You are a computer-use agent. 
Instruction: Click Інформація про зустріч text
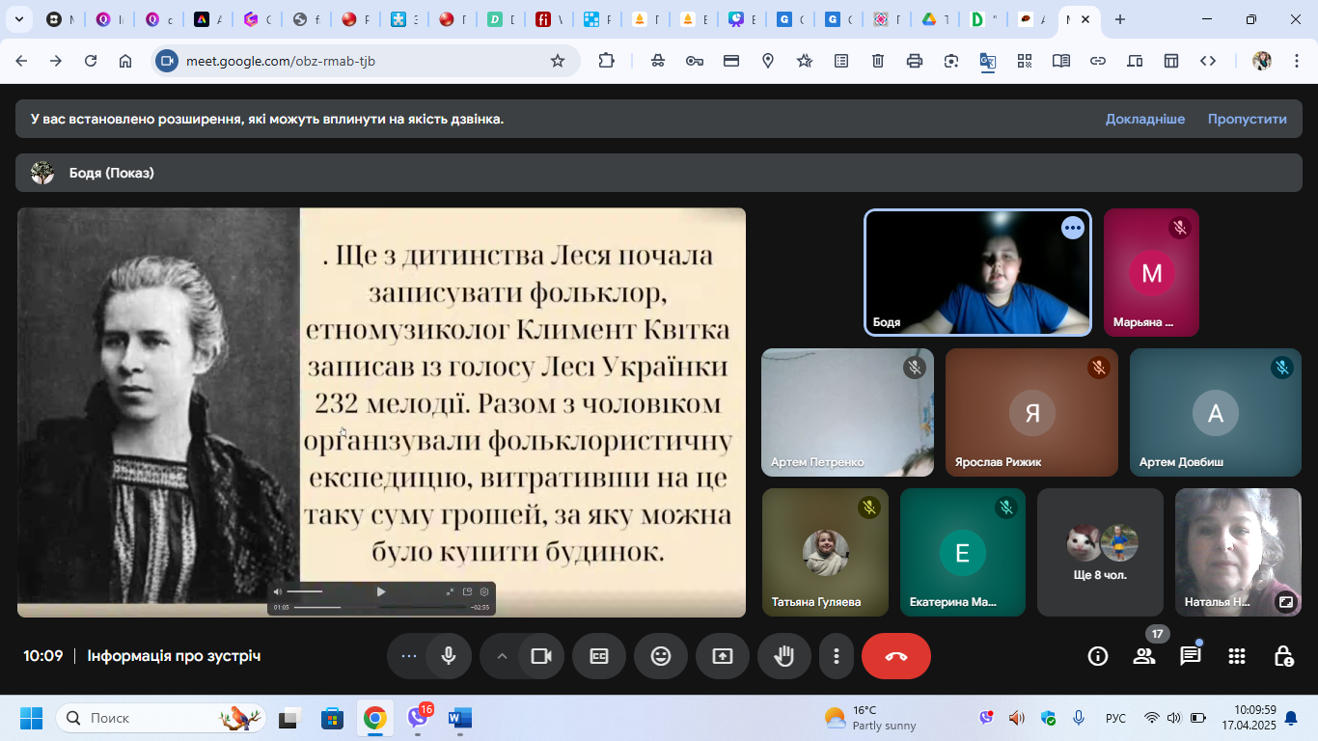[174, 656]
